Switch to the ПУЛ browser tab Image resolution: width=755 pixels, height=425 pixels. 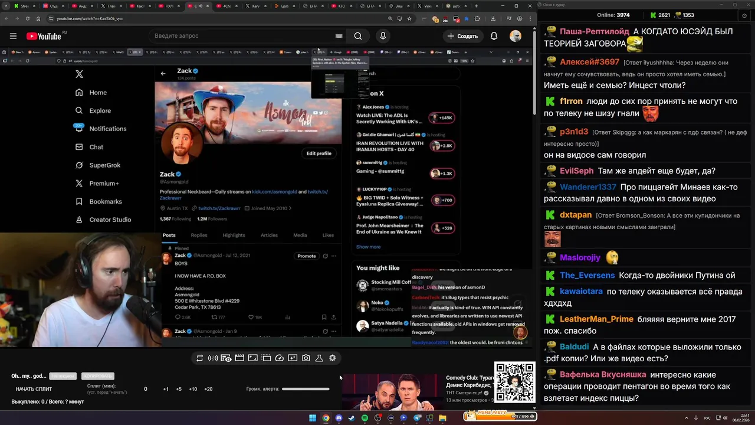click(x=169, y=6)
